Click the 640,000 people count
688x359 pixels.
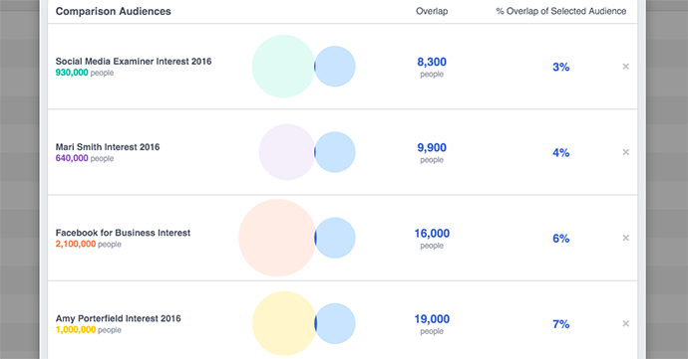pos(84,158)
